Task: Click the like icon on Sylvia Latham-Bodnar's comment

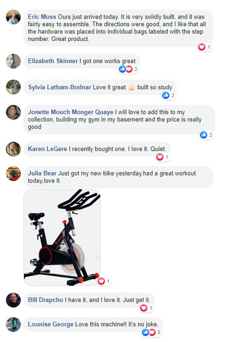Action: coord(166,95)
